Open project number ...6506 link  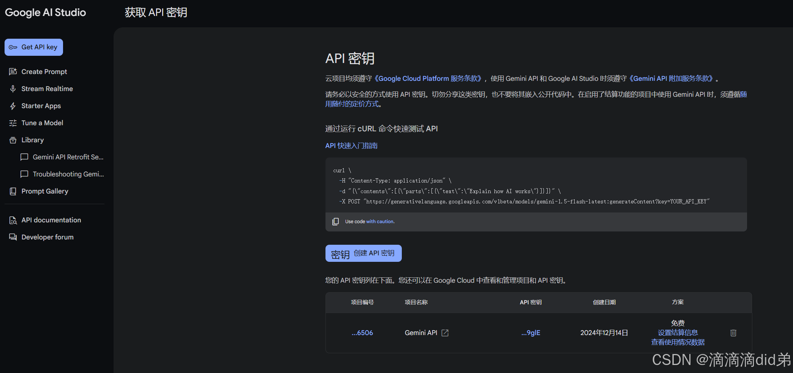[x=362, y=333]
